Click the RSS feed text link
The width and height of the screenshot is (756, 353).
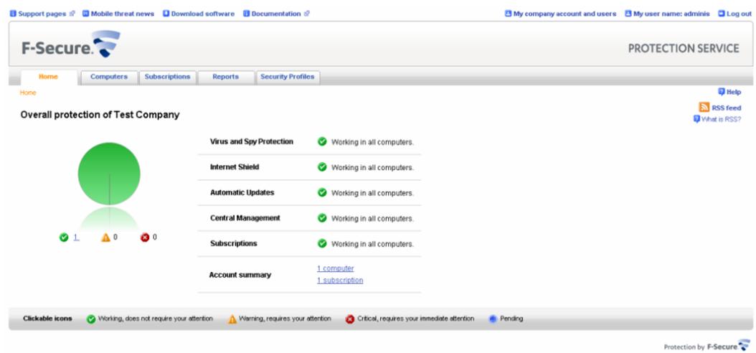pyautogui.click(x=727, y=108)
